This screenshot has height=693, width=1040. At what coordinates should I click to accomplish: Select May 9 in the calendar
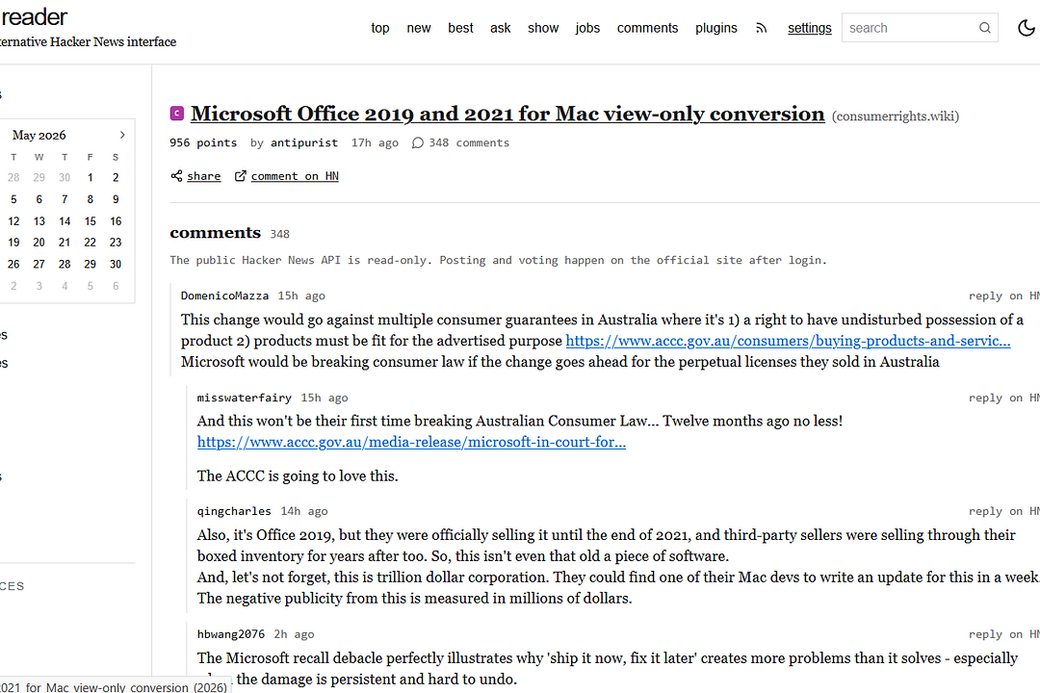(116, 199)
